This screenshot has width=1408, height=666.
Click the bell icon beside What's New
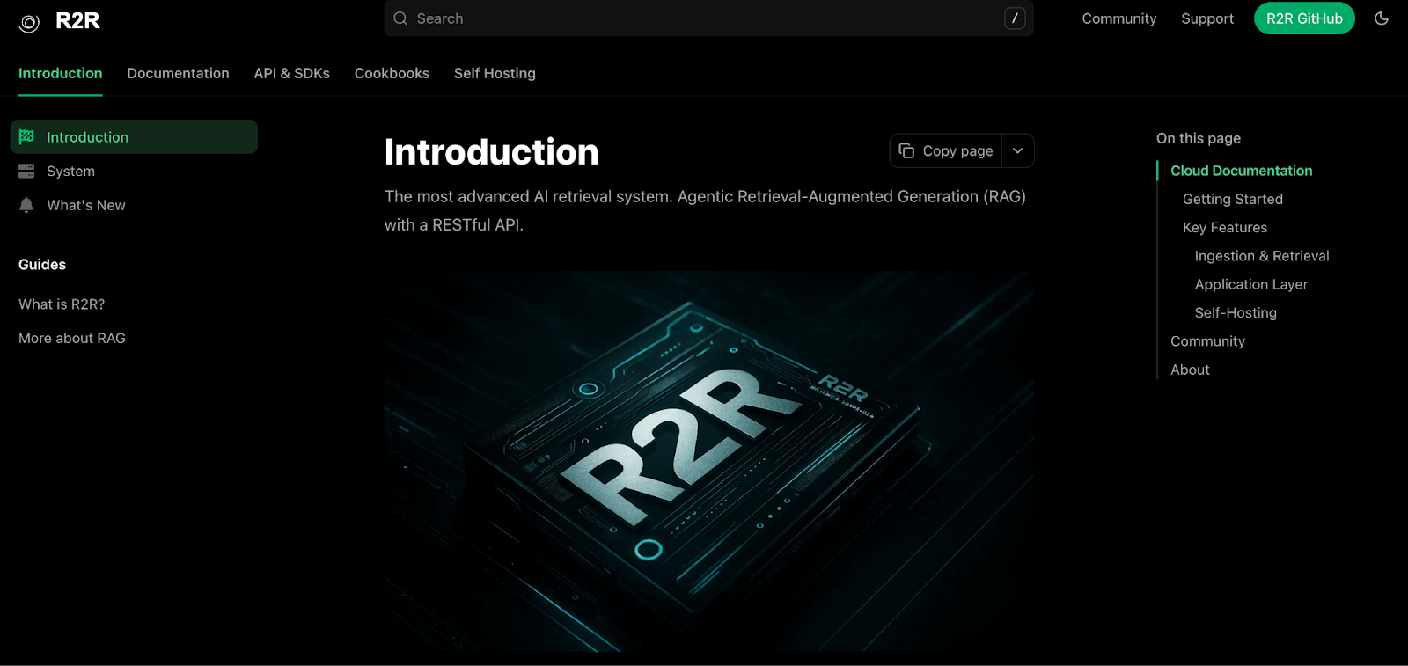pyautogui.click(x=26, y=205)
